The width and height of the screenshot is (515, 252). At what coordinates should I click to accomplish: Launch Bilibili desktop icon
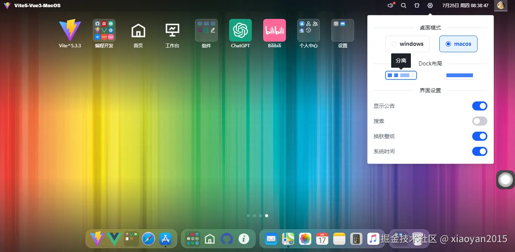click(274, 30)
